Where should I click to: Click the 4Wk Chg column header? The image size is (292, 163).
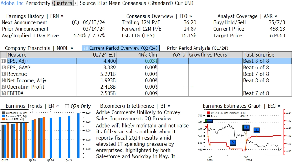coord(137,55)
